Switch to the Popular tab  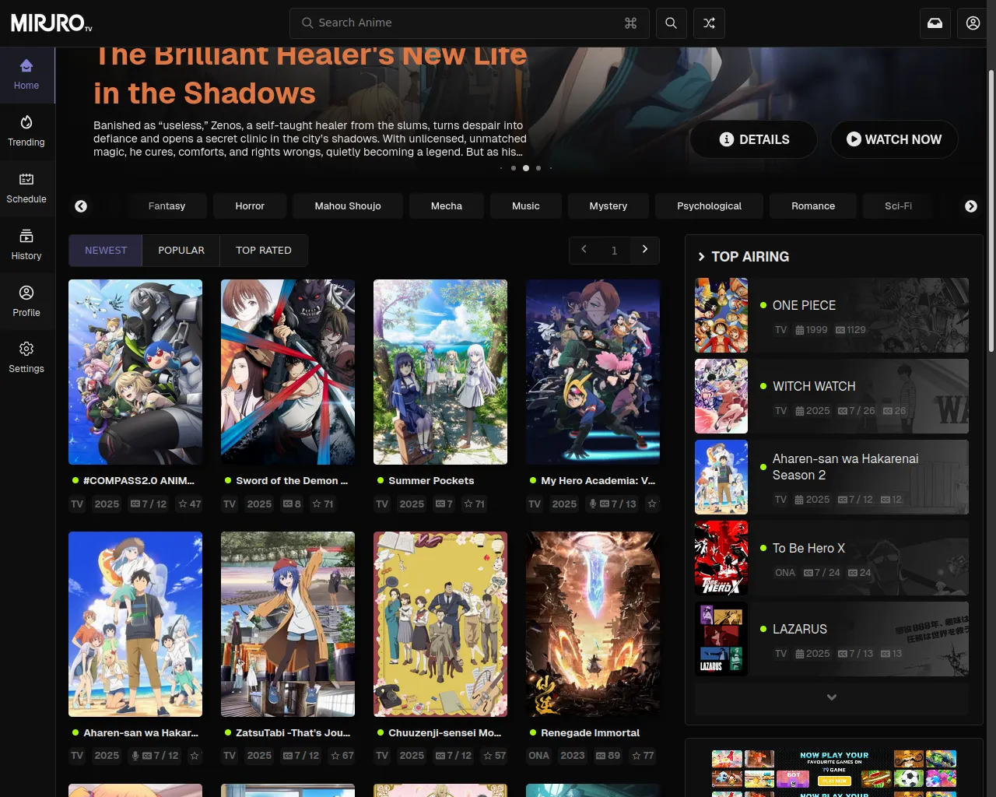coord(181,251)
